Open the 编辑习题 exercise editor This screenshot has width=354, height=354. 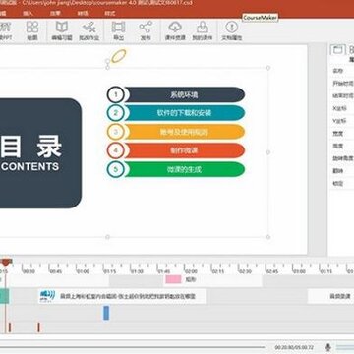[x=62, y=30]
